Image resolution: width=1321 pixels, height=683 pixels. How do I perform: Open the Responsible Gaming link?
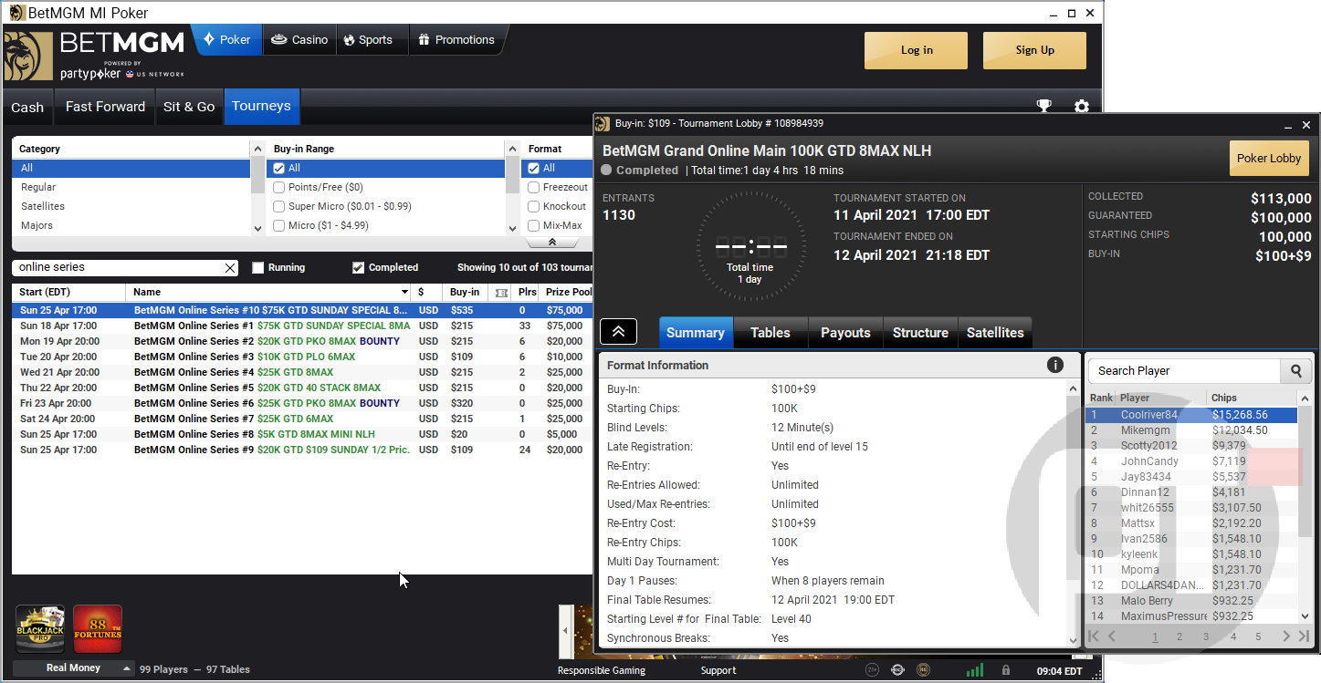[x=602, y=670]
